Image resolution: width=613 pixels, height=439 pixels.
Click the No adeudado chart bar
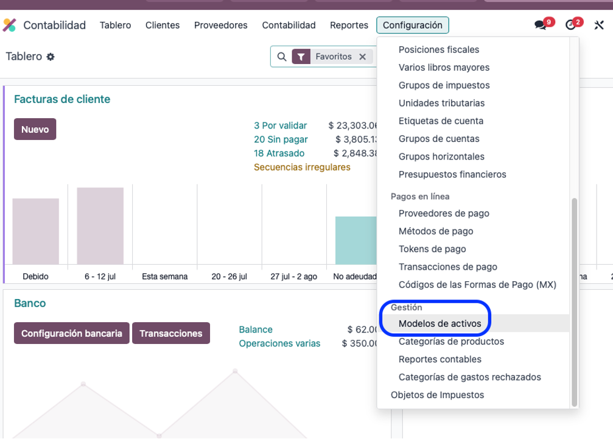[x=356, y=241]
